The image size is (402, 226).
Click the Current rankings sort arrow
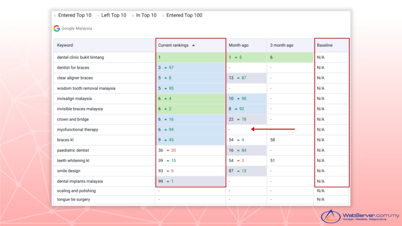tap(194, 46)
